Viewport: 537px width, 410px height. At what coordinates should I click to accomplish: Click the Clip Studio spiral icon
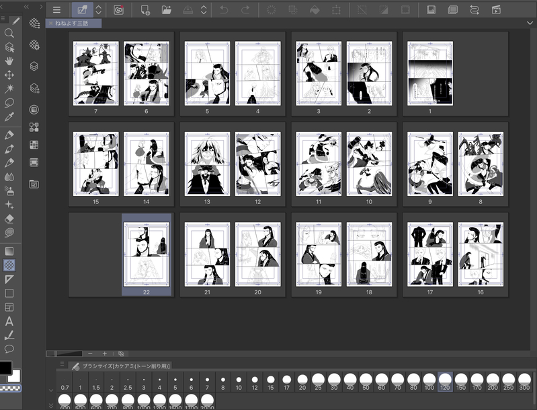[x=118, y=10]
